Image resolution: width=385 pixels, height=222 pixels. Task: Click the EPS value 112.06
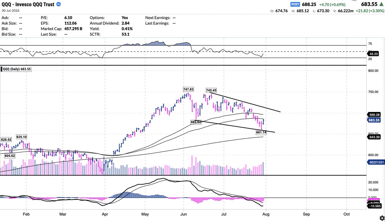pos(71,23)
